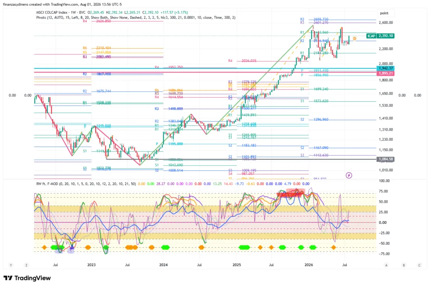Click the L2,265.31 low value
Screen dimensions: 430x287
coord(132,12)
